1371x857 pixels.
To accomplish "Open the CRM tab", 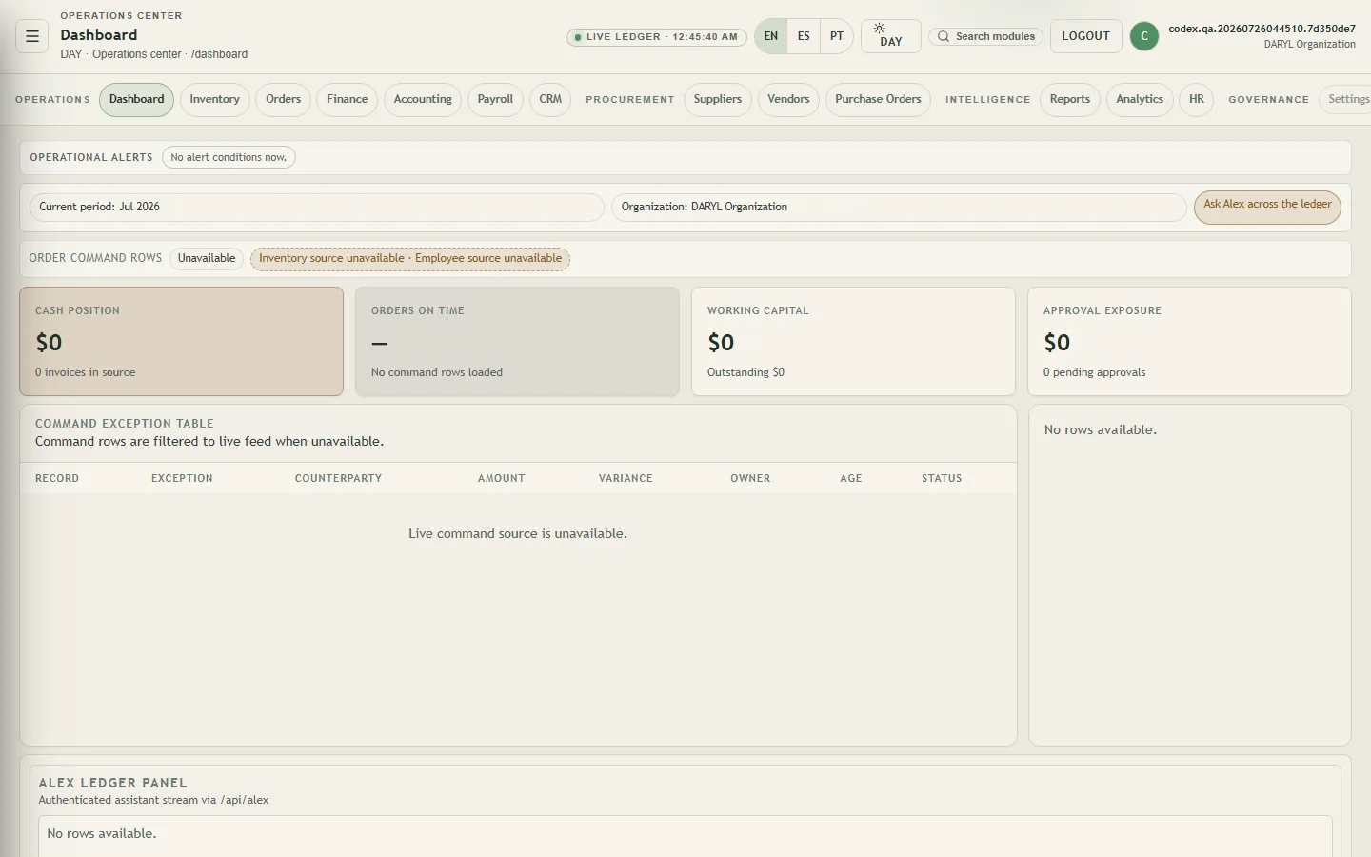I will [550, 99].
